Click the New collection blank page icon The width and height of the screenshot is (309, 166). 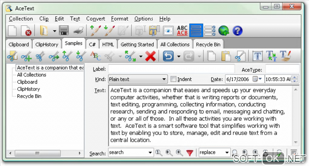(12, 31)
